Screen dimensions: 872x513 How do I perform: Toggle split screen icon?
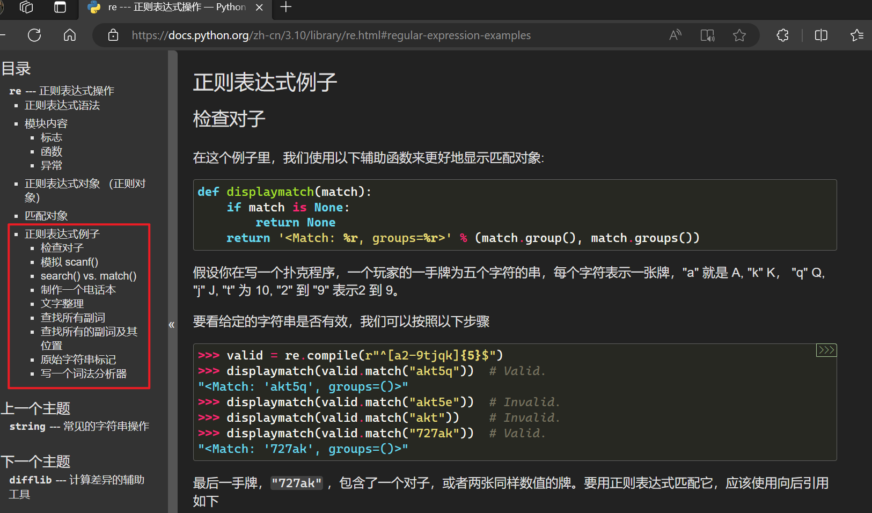821,35
